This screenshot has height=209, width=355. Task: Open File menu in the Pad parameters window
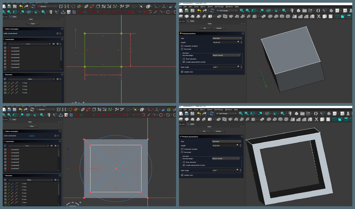pos(180,7)
